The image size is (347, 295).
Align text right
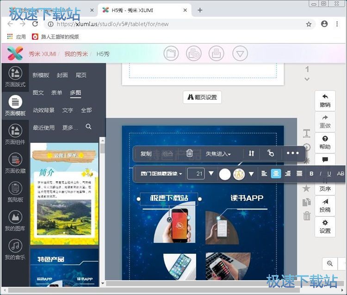[x=288, y=173]
